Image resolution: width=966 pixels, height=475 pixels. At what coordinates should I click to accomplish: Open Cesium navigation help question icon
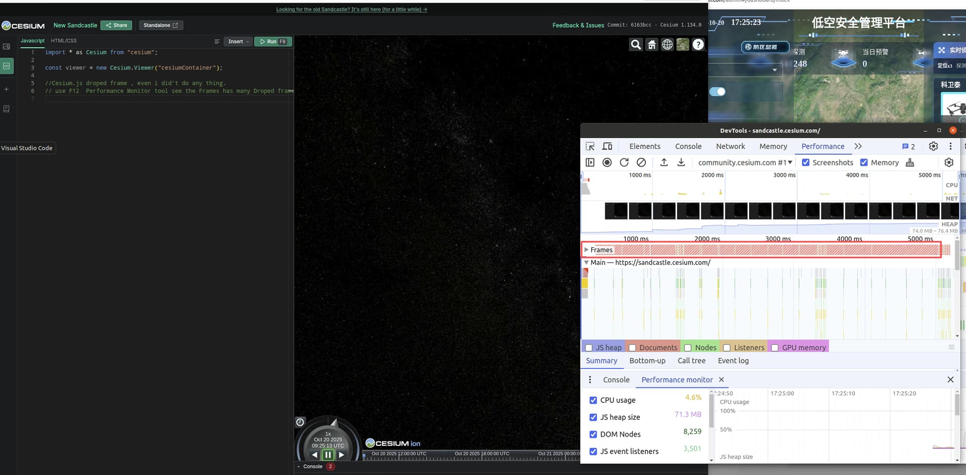[698, 45]
